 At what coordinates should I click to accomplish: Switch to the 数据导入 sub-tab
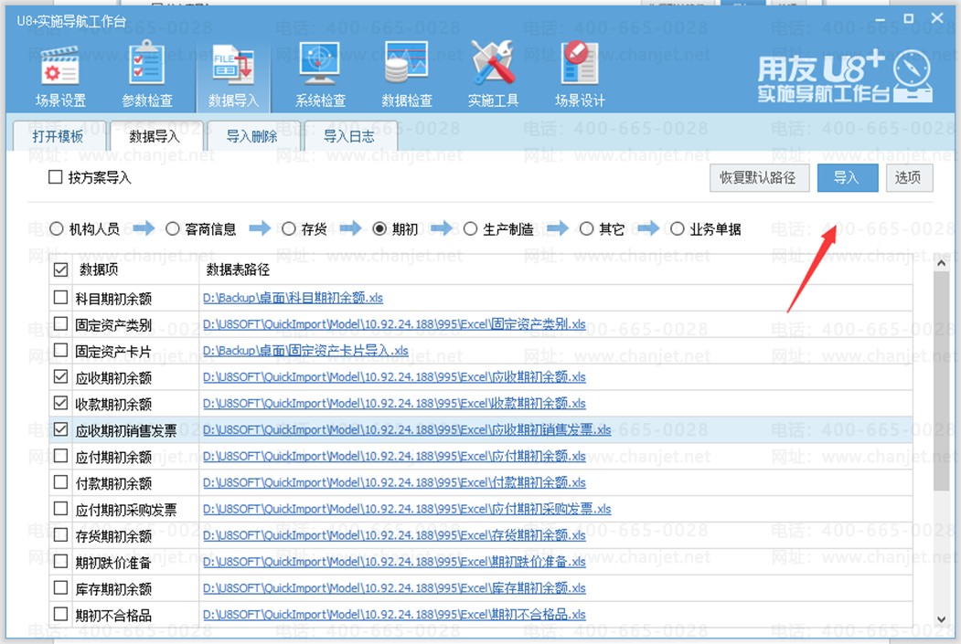[155, 136]
